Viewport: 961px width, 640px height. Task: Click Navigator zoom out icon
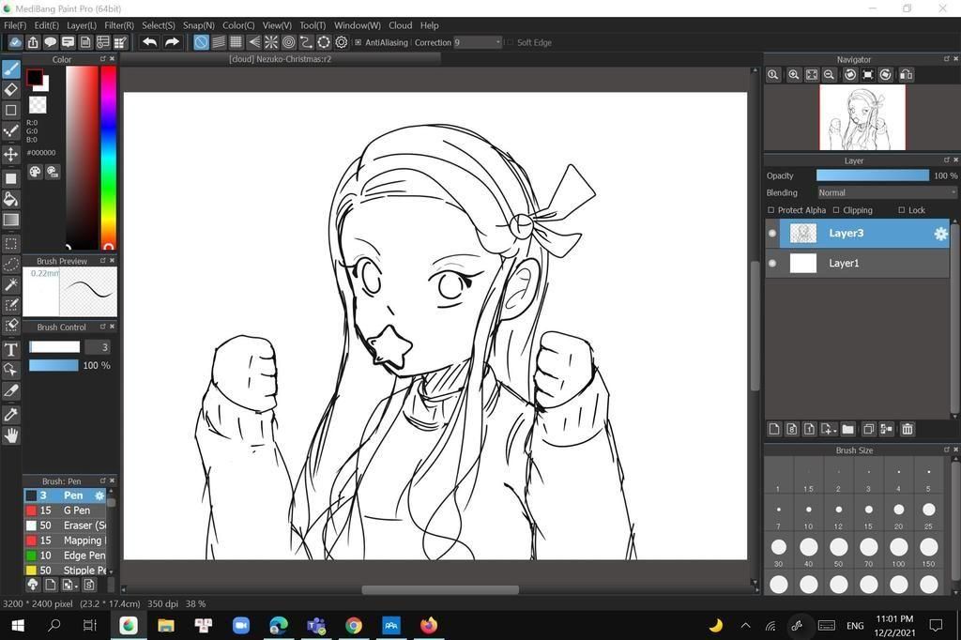[x=830, y=75]
